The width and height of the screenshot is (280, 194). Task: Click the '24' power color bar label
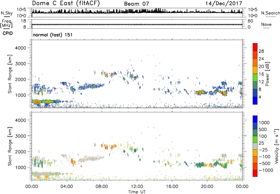coord(261,59)
